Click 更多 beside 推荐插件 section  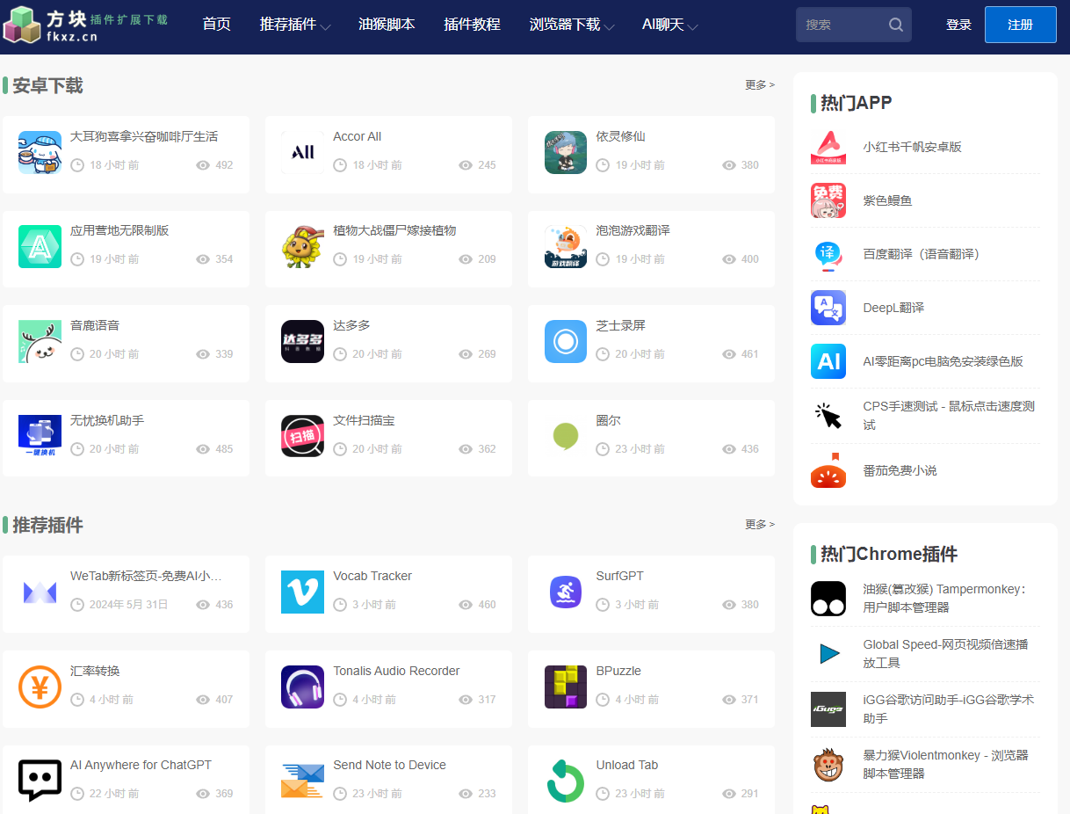(x=760, y=525)
